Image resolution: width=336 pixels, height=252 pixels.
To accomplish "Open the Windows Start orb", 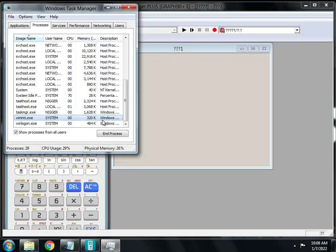I will click(9, 245).
